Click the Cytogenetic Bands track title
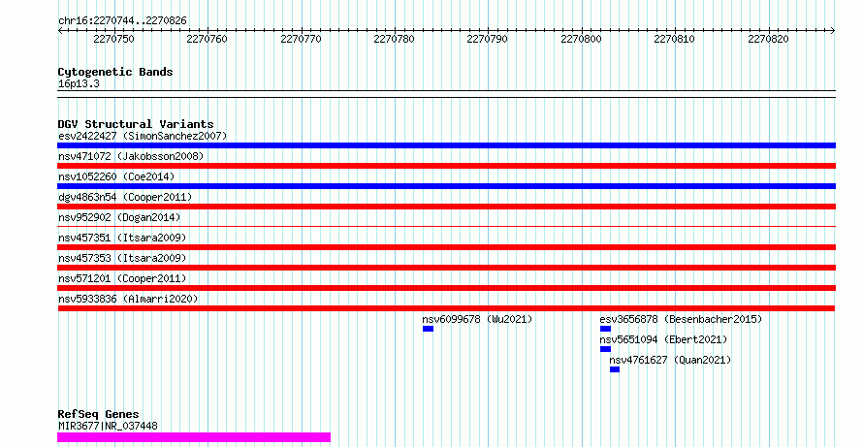Viewport: 863px width, 447px height. [115, 72]
